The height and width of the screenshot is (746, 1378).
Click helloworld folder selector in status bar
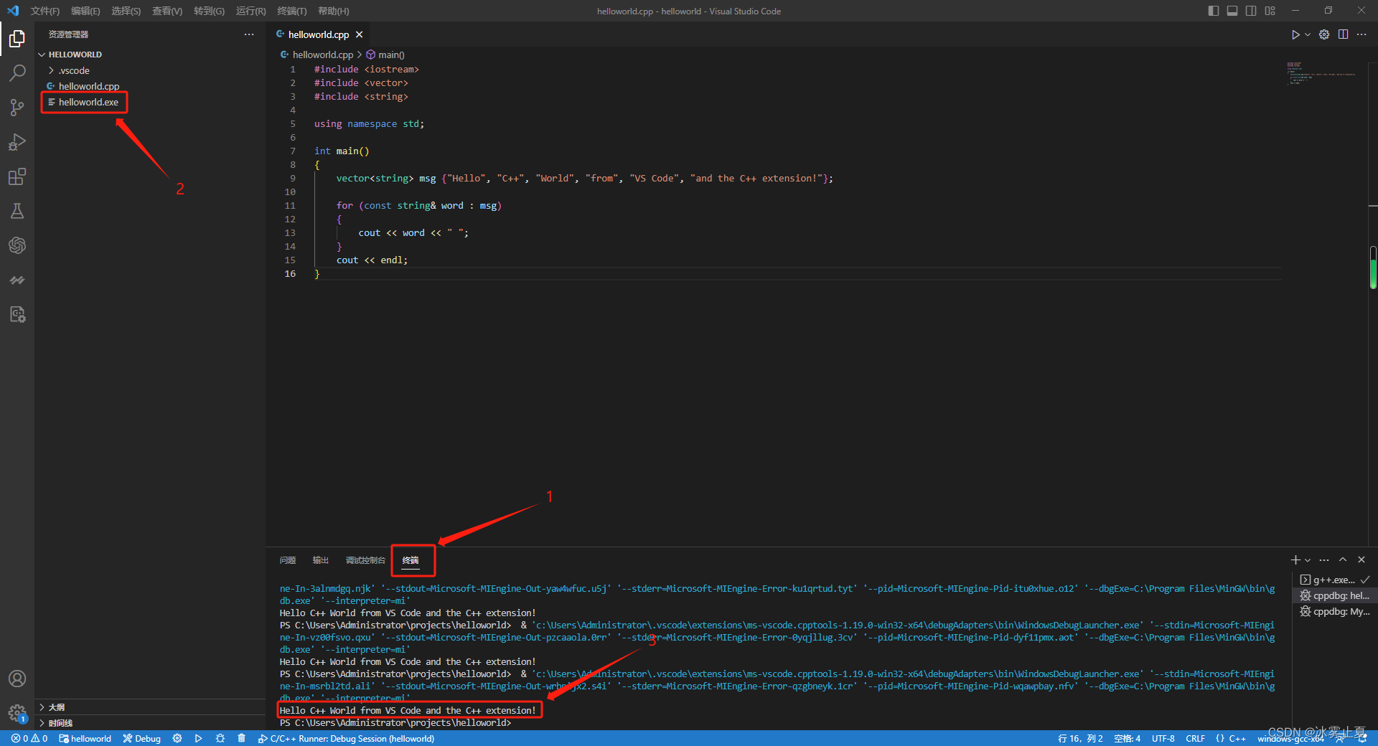[85, 738]
